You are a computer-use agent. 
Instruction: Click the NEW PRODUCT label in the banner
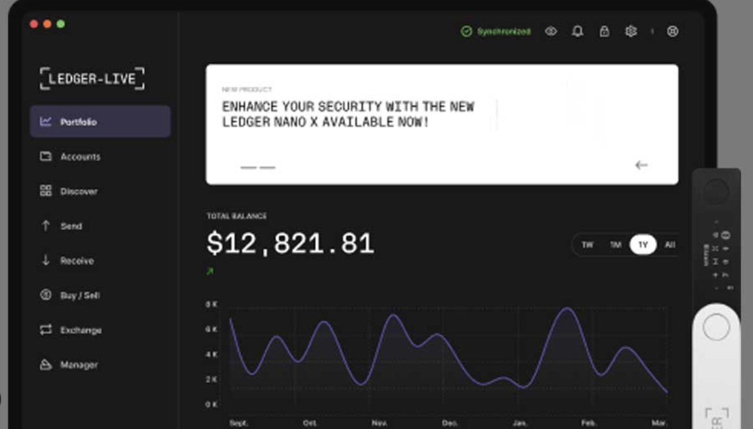247,89
